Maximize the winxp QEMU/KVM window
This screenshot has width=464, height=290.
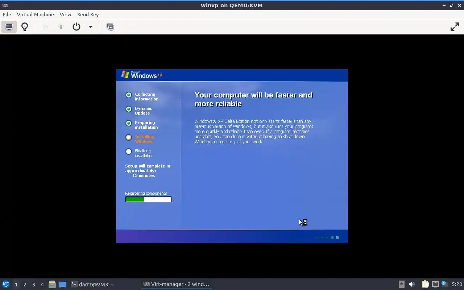(x=452, y=5)
